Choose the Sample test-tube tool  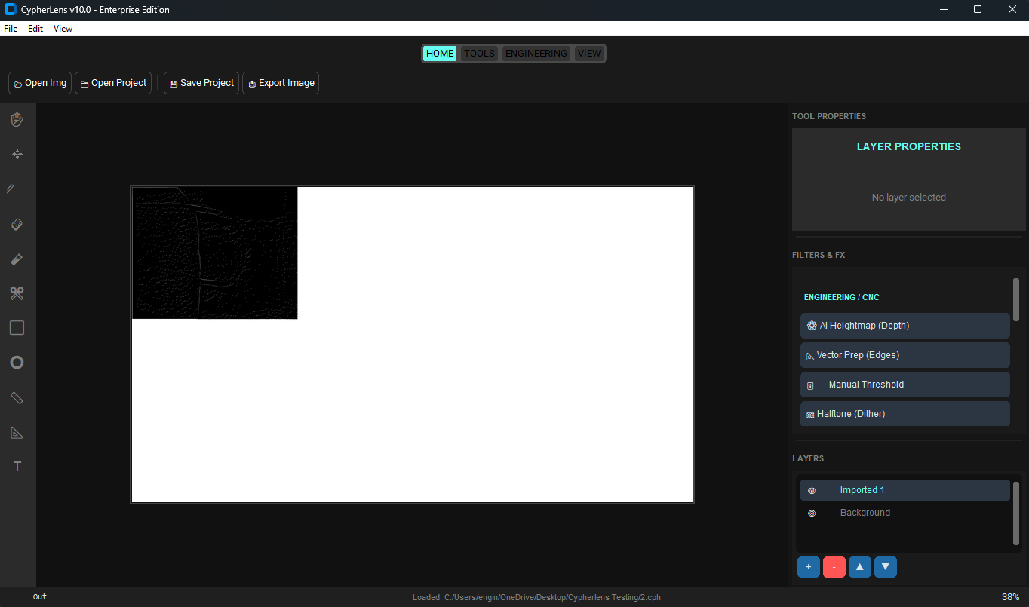tap(17, 259)
